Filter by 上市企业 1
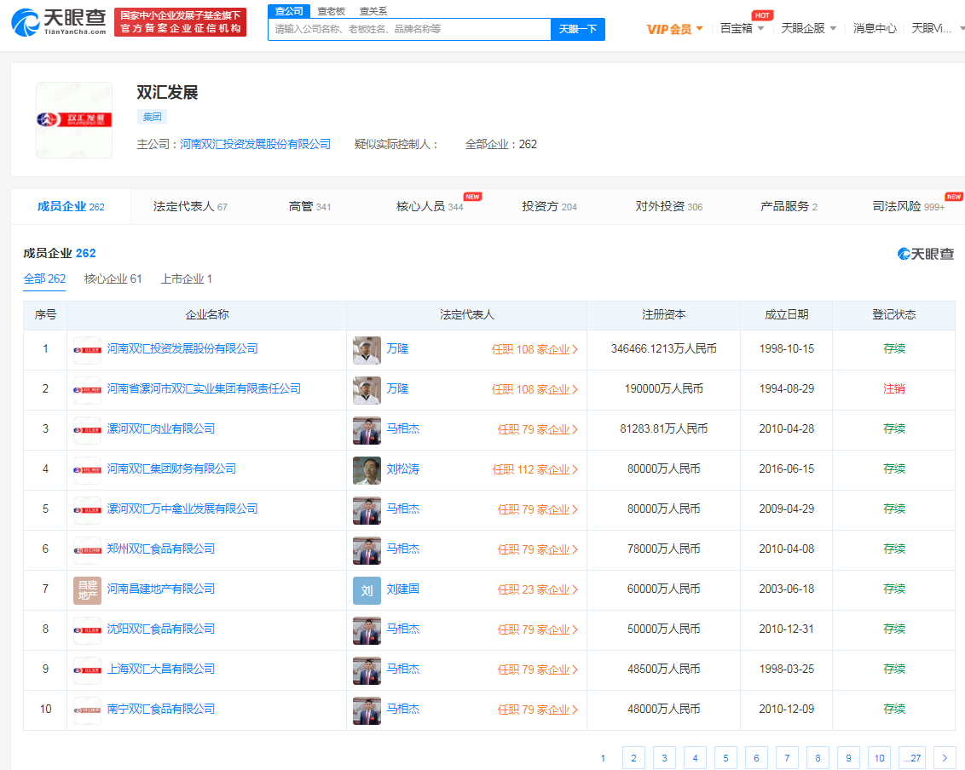The image size is (965, 770). point(187,279)
